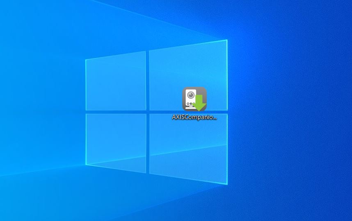
Task: Select the AXIS Companion installer desktop icon
Action: click(194, 99)
